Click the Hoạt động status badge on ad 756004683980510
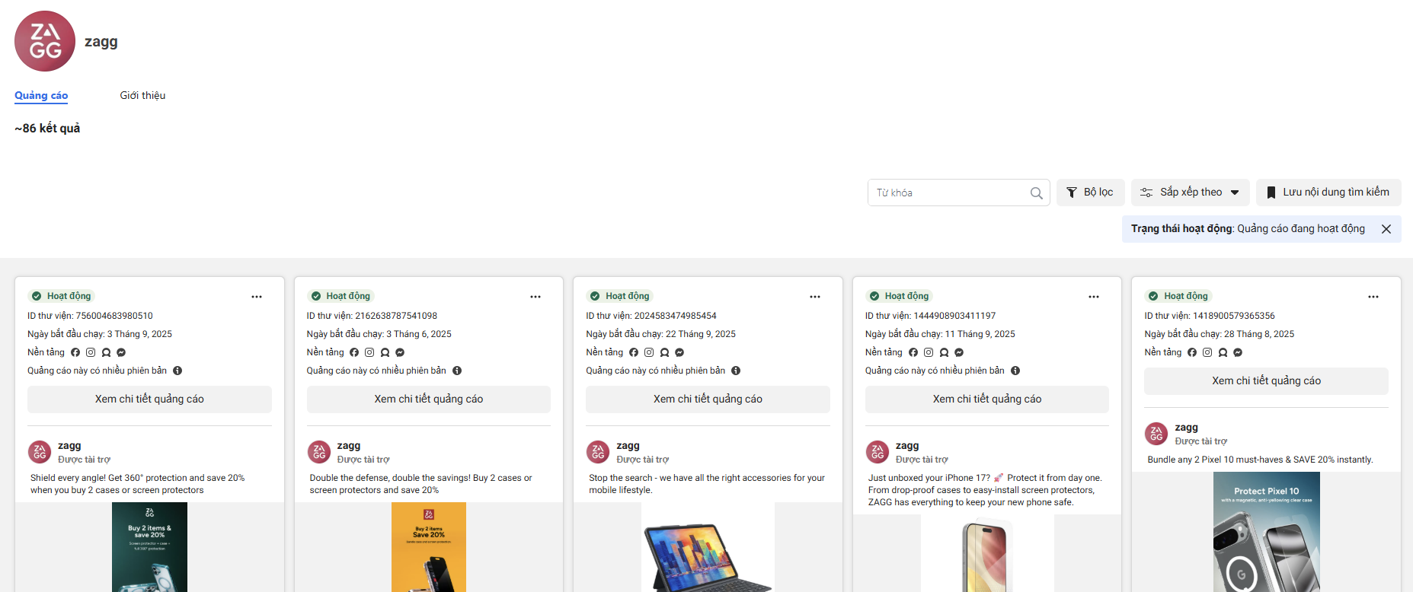 61,296
